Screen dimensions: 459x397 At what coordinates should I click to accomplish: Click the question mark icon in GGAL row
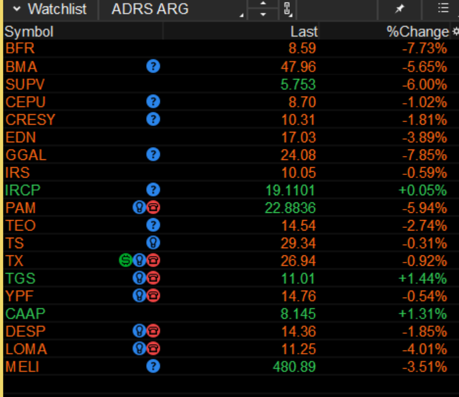(x=153, y=154)
